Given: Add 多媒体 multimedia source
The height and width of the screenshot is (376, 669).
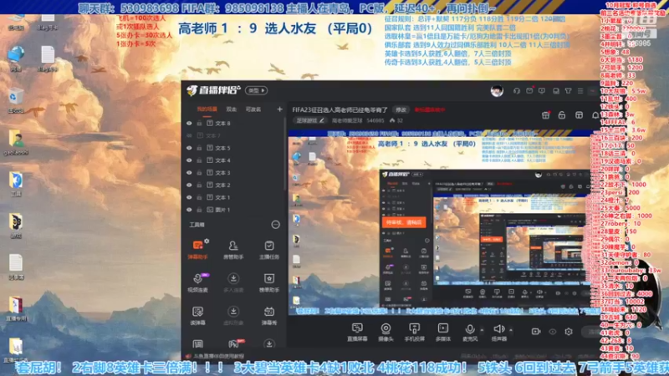Looking at the screenshot, I should (443, 332).
